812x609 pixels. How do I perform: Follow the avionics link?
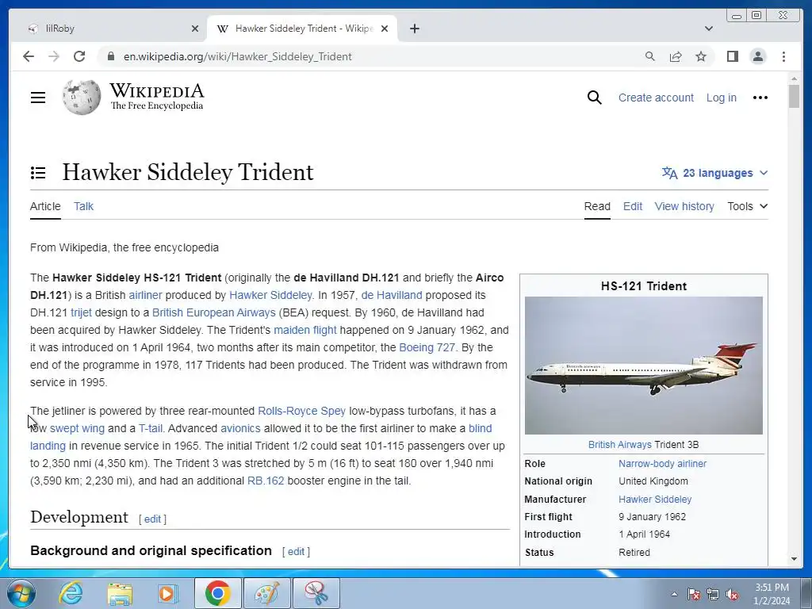(240, 429)
